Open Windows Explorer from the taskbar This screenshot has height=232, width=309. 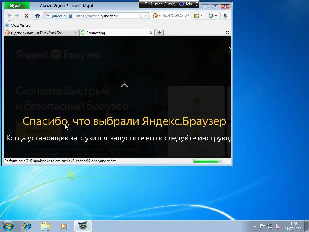[46, 226]
